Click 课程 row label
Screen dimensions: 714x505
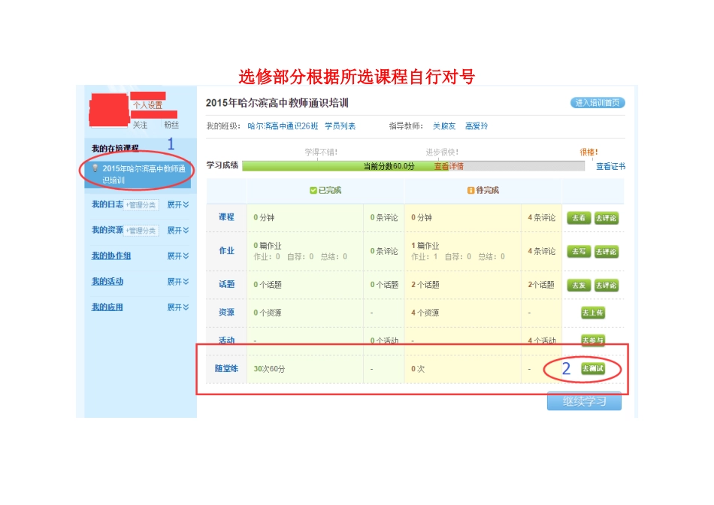(226, 217)
